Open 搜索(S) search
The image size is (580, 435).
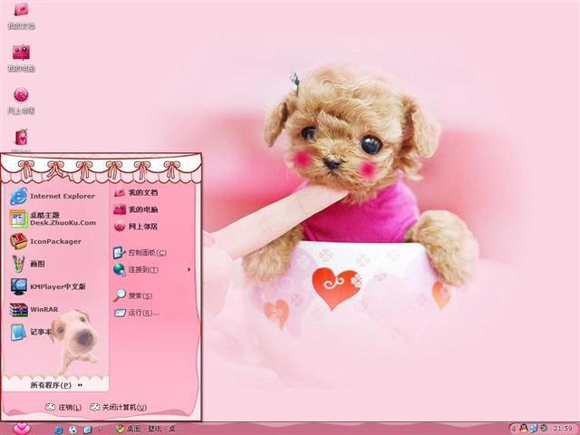(133, 295)
